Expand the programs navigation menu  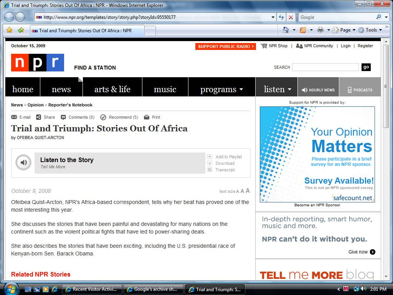(x=221, y=89)
